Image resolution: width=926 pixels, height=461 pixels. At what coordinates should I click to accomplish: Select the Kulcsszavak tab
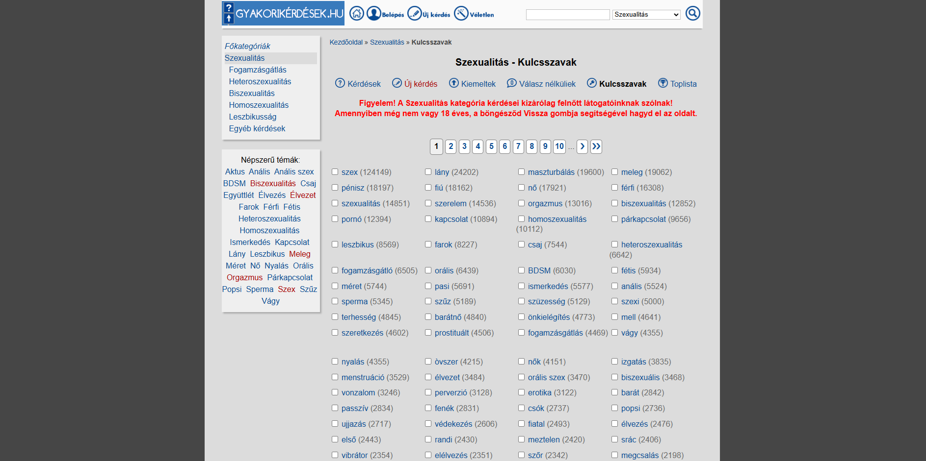(623, 84)
